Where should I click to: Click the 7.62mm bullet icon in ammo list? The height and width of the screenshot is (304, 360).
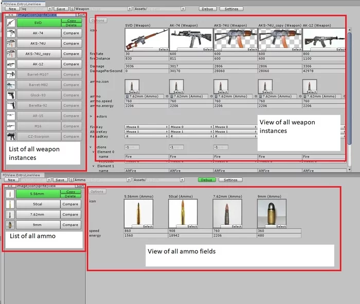[x=10, y=215]
